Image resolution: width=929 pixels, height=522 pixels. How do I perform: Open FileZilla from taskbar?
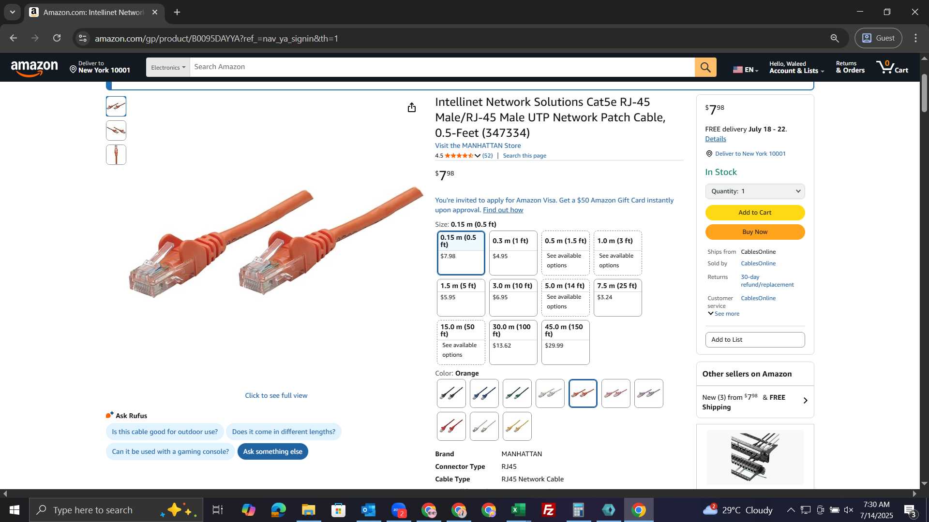548,510
